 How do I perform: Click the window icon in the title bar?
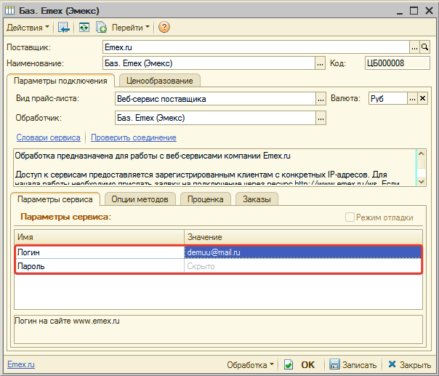click(x=9, y=11)
